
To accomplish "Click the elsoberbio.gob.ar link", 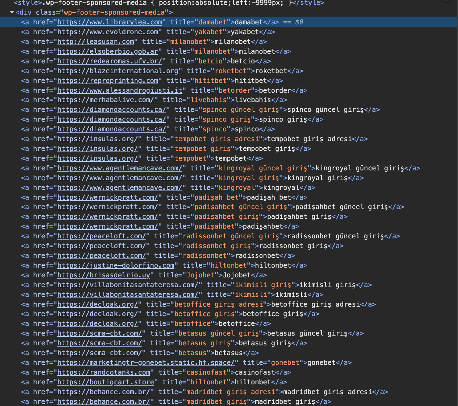I will coord(108,52).
